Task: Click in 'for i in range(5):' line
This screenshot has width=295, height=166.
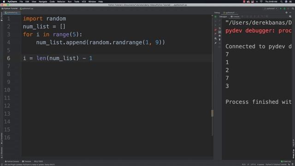Action: pos(53,35)
